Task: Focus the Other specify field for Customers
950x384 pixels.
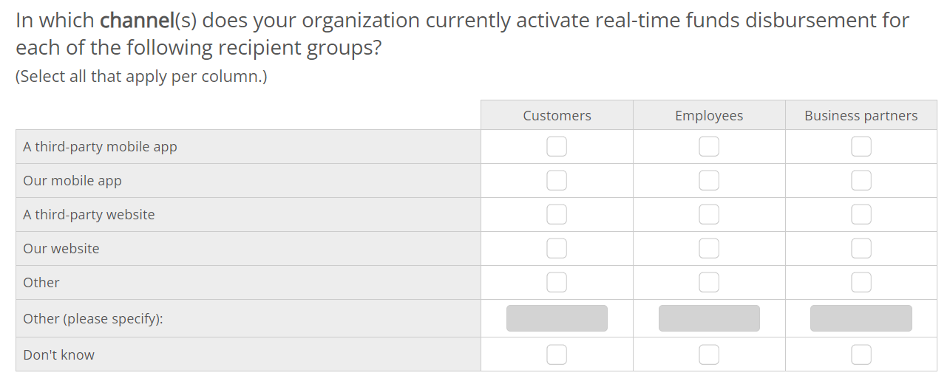Action: click(557, 318)
